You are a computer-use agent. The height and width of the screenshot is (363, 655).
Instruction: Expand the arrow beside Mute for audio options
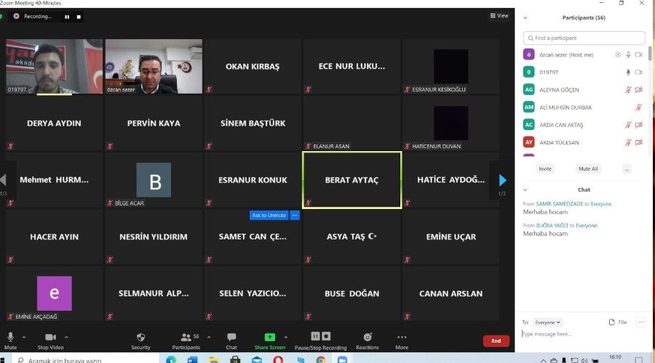click(23, 338)
